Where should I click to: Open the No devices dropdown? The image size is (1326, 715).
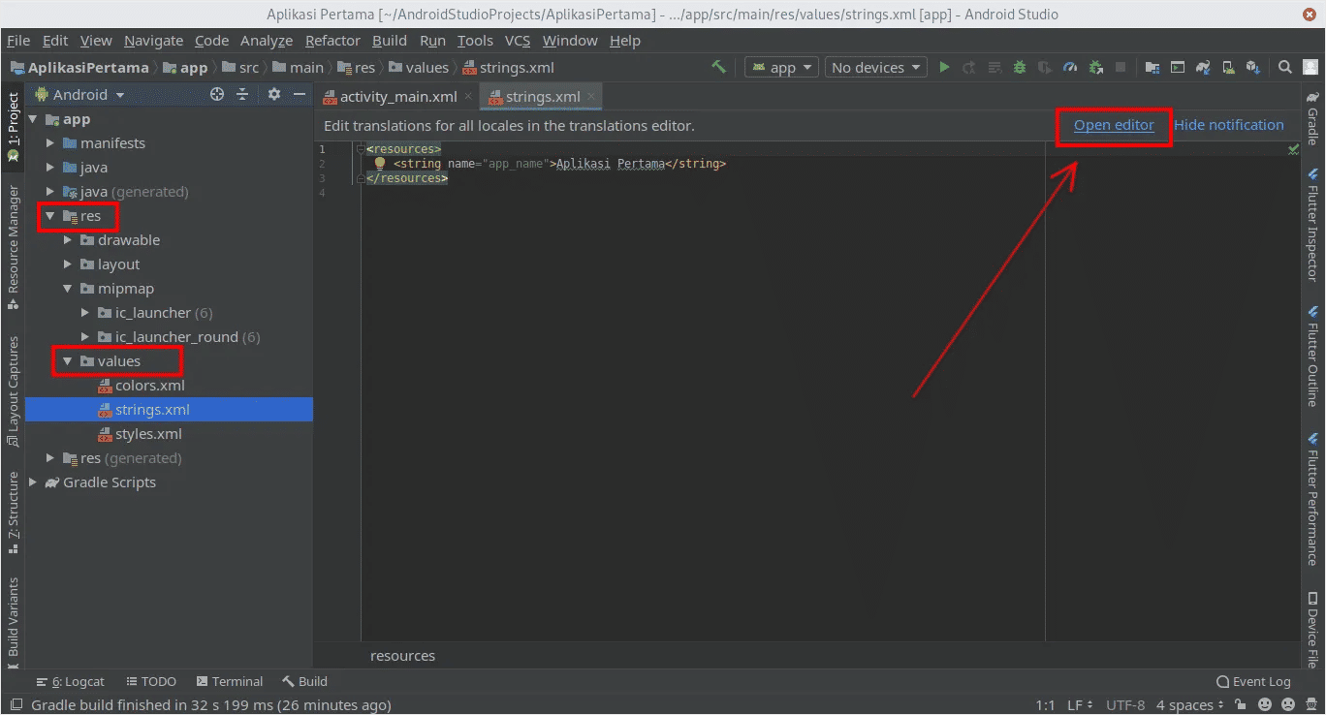(x=876, y=67)
